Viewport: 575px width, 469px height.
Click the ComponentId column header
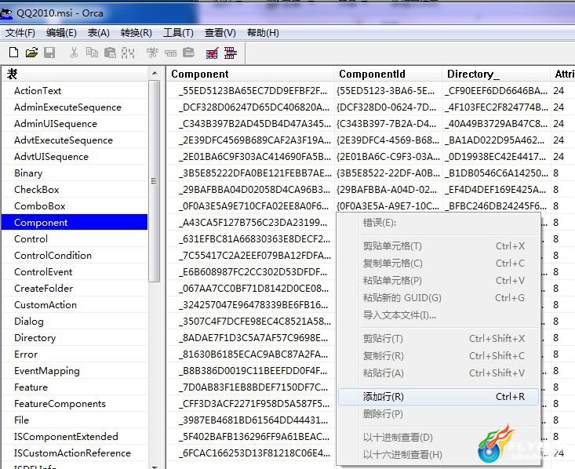(388, 74)
